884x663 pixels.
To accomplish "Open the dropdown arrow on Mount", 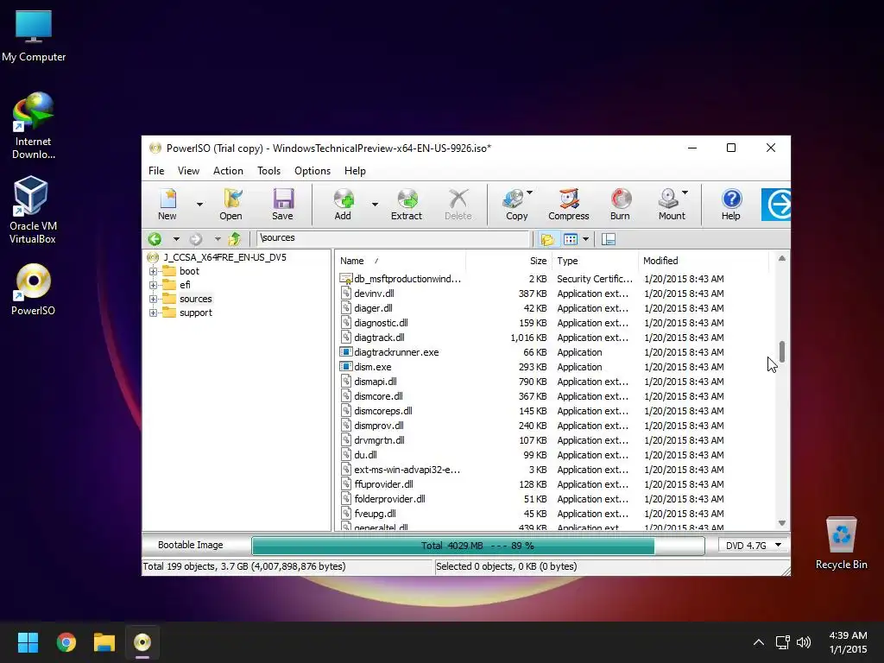I will [x=685, y=193].
